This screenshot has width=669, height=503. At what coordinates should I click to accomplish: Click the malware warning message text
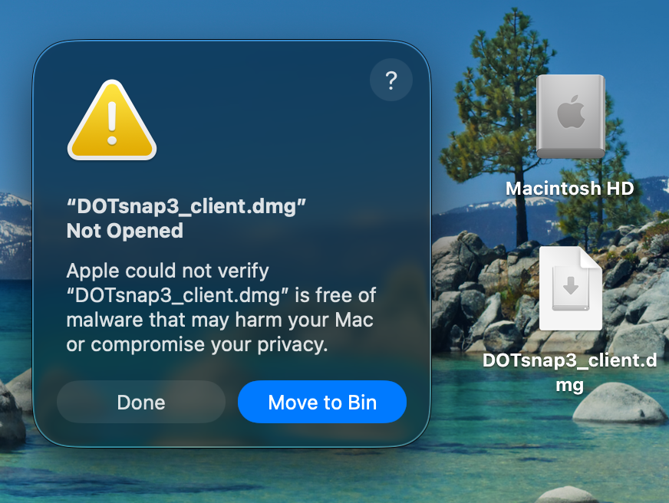220,308
